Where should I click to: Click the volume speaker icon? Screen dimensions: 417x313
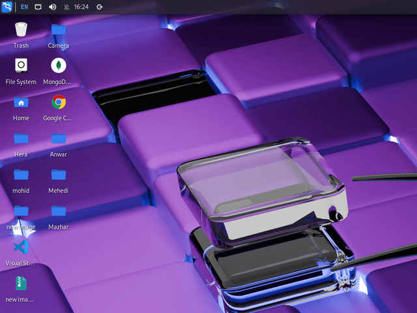(52, 7)
